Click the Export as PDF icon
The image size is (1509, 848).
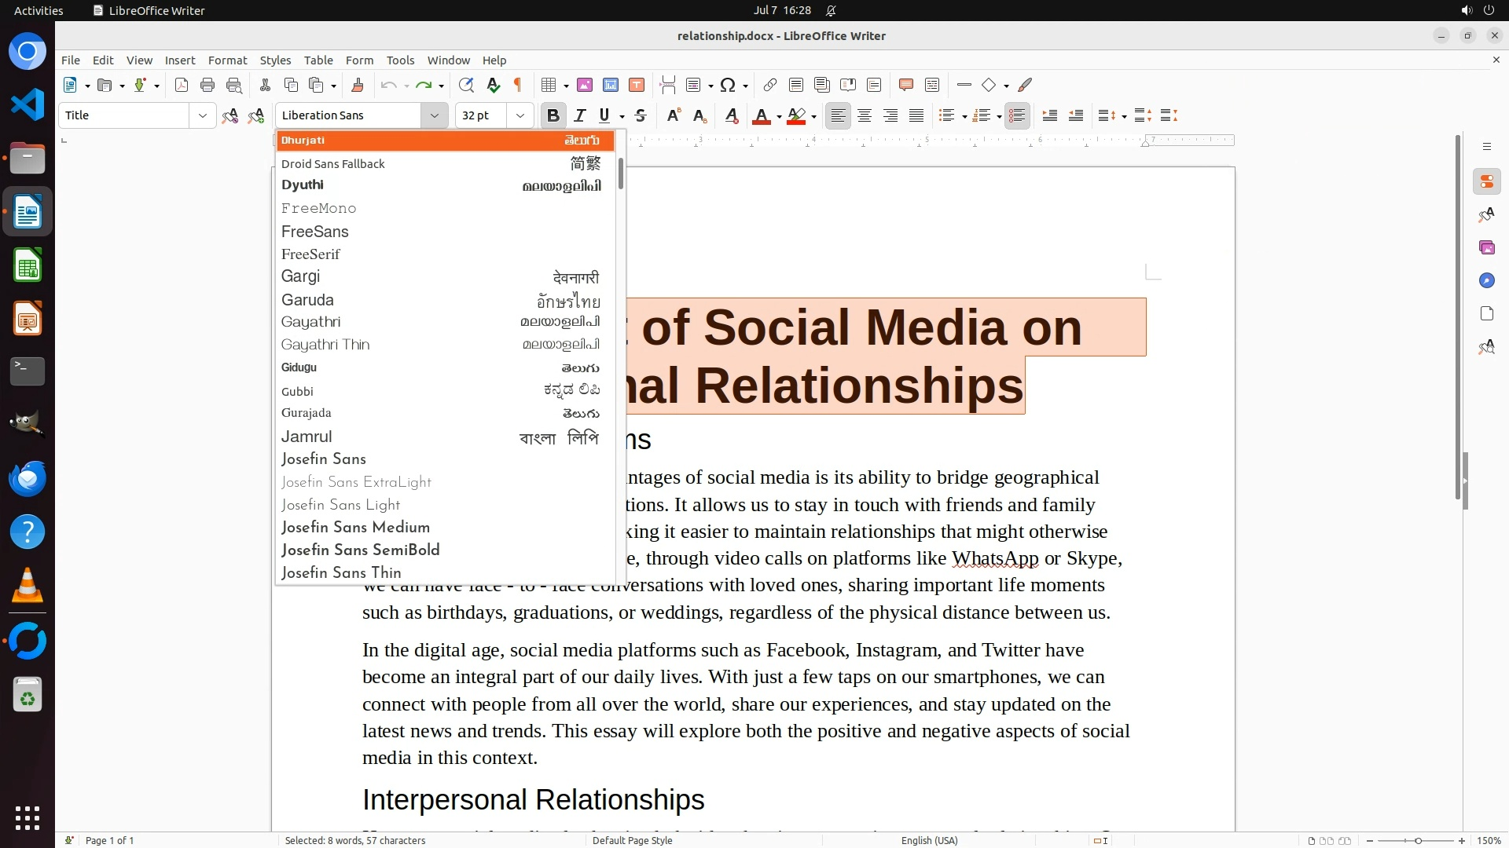point(182,85)
